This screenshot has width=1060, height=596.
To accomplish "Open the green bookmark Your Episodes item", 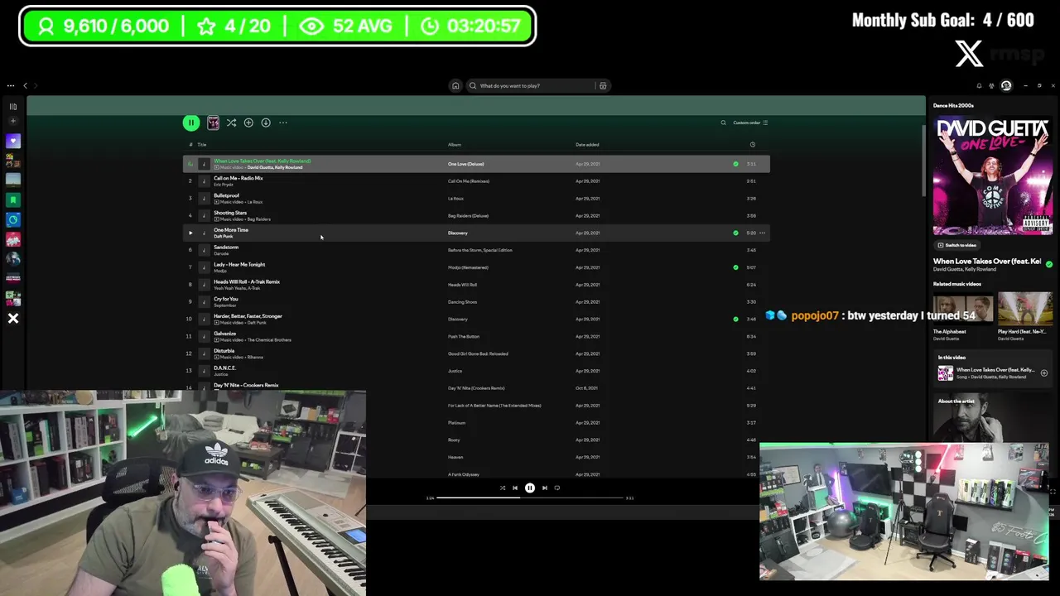I will point(12,199).
